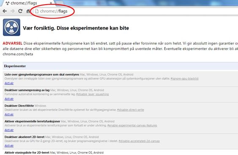Go back using the browser back arrow
Viewport: 238px width, 155px height.
point(5,11)
